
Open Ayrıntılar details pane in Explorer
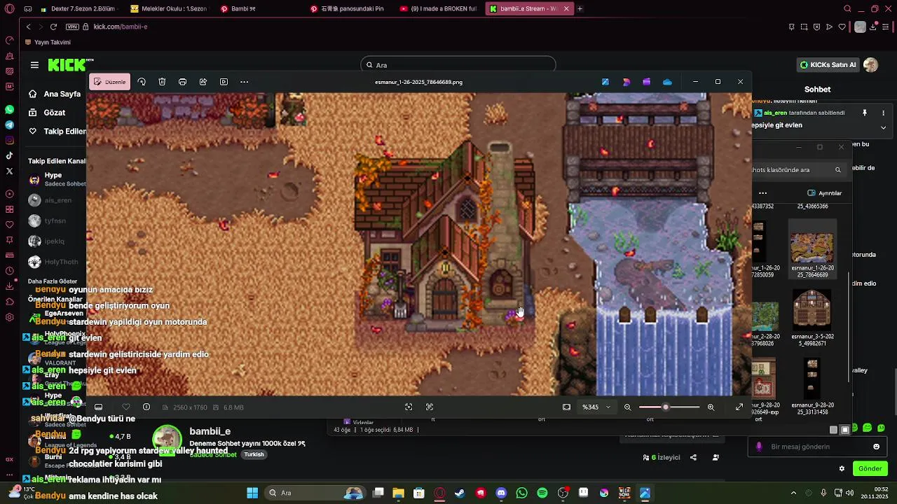click(824, 193)
